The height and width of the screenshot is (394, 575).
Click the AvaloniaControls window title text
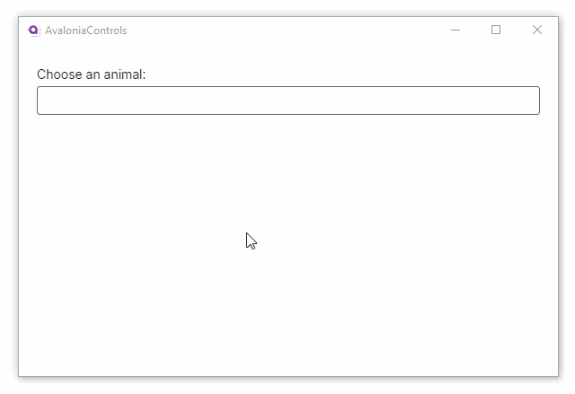point(85,31)
